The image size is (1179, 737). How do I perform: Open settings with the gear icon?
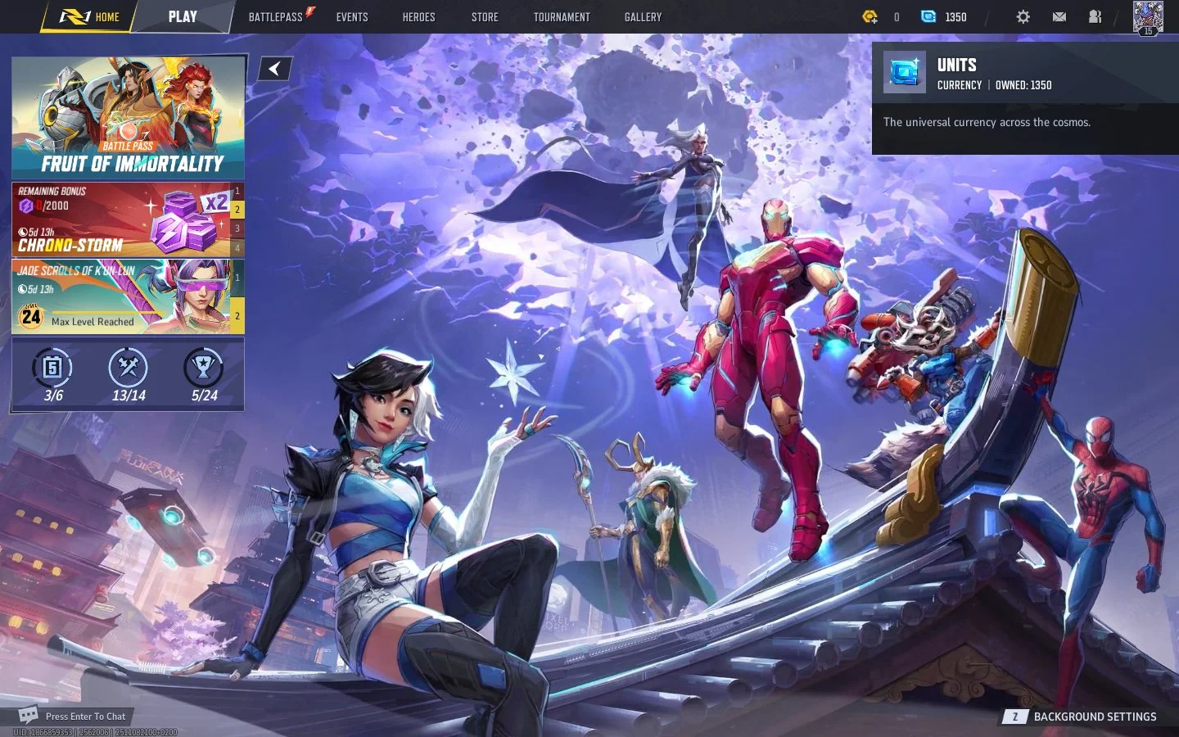[1023, 16]
